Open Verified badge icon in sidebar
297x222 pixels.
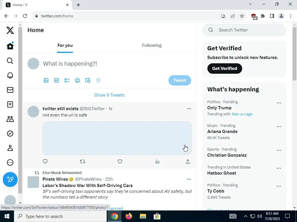tap(10, 134)
